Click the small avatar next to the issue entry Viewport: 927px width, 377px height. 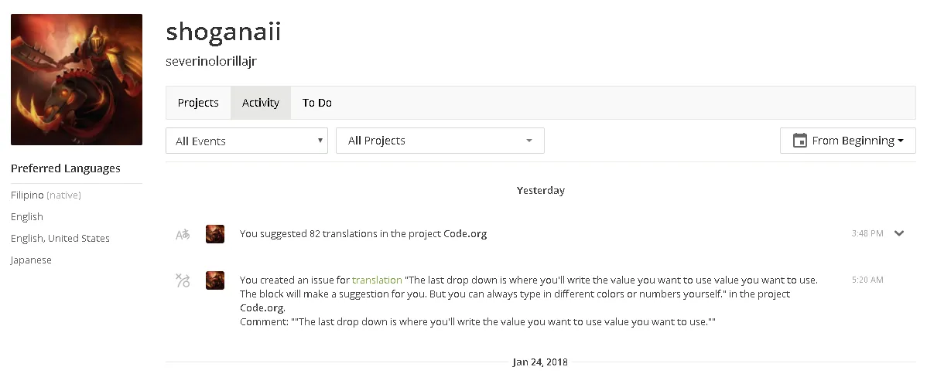click(x=214, y=280)
